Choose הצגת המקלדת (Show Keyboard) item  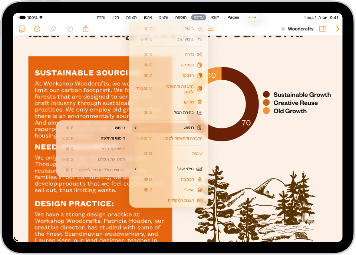point(168,200)
